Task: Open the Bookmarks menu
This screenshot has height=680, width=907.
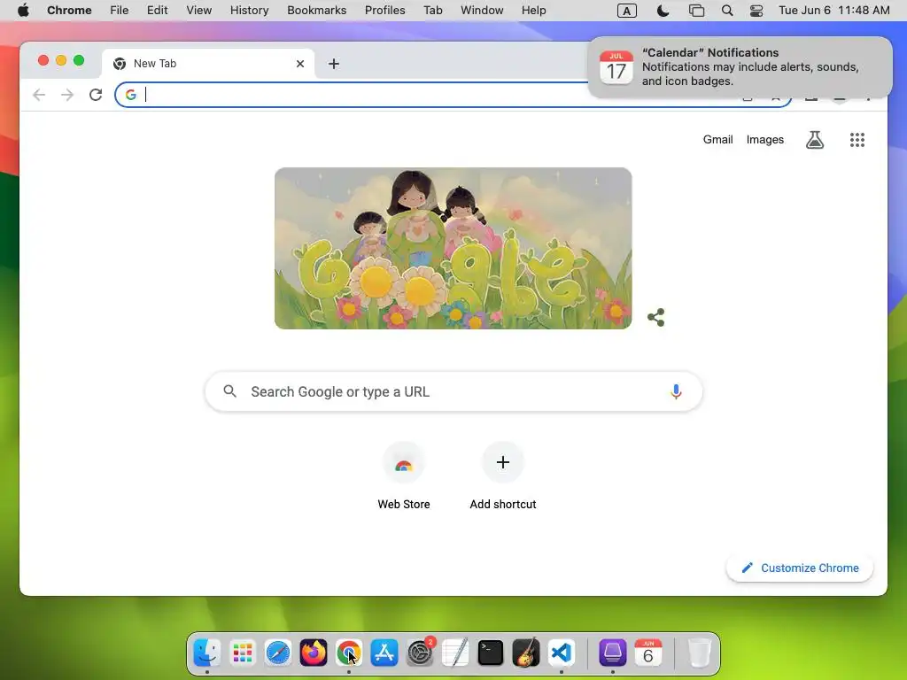Action: point(317,11)
